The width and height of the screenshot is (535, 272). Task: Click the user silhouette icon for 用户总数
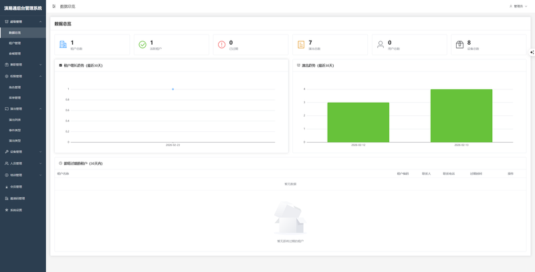[x=381, y=45]
